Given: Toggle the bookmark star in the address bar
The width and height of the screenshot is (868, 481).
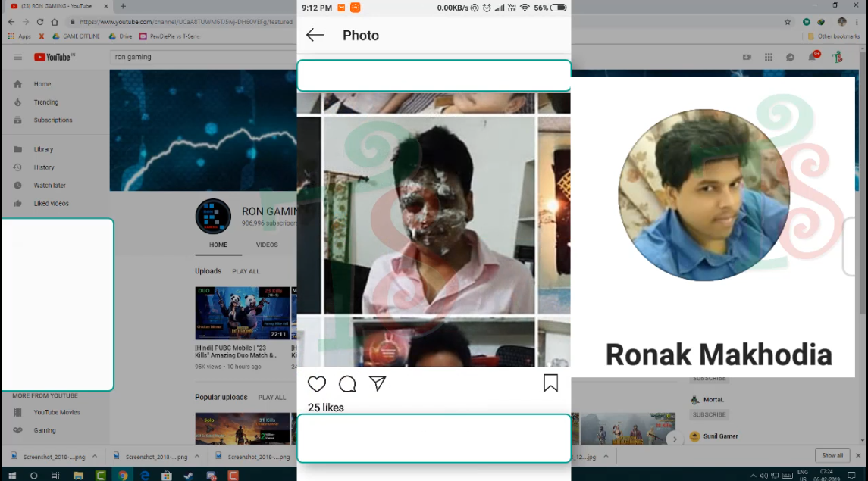Looking at the screenshot, I should [785, 23].
